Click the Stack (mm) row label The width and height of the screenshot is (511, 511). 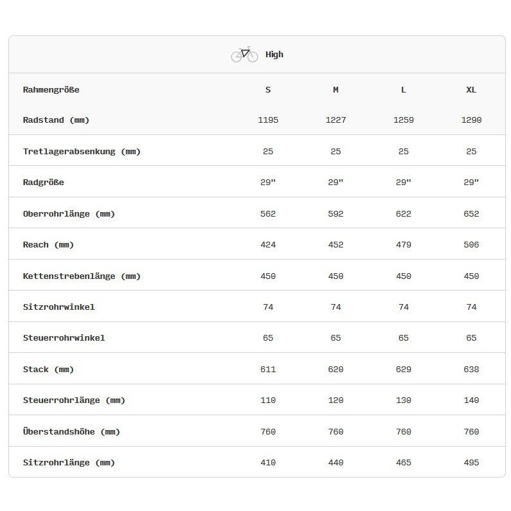(48, 370)
